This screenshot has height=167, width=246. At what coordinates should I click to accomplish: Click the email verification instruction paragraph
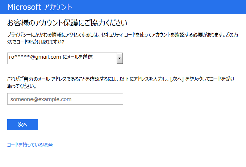coord(121,83)
